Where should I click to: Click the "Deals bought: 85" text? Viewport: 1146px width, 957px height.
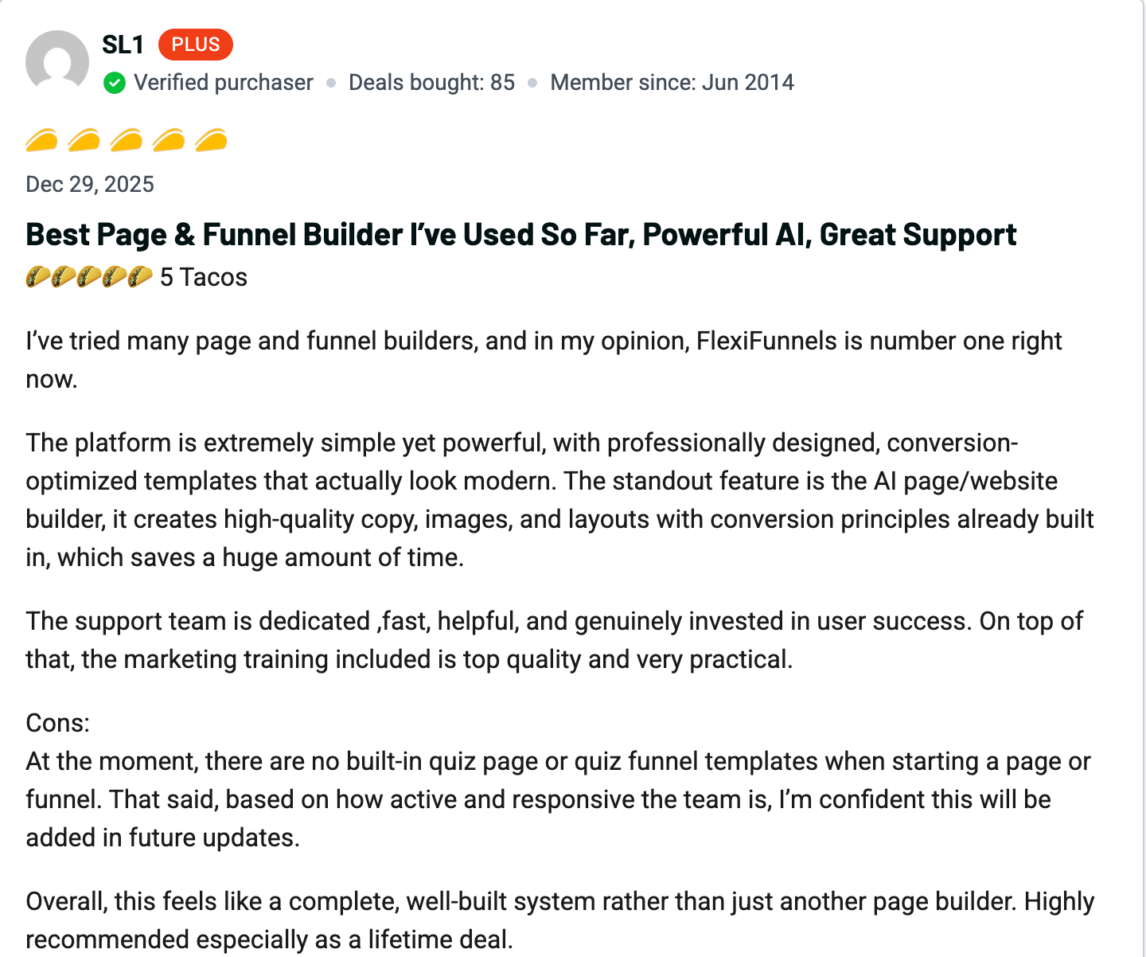(x=431, y=83)
